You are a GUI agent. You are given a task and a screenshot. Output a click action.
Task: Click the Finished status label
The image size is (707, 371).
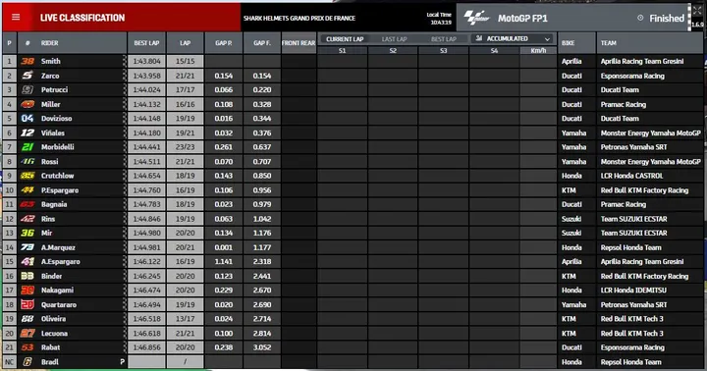tap(667, 18)
